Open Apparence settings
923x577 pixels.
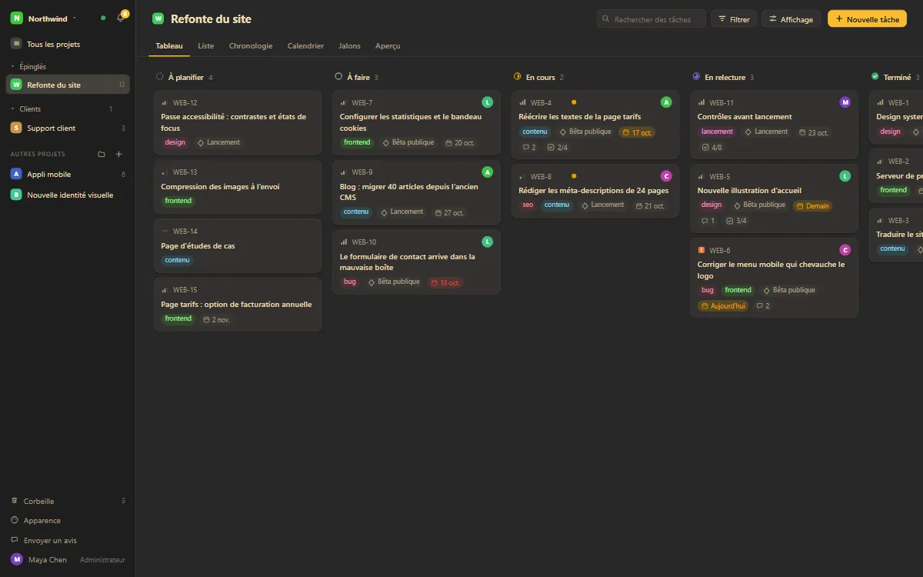click(68, 521)
